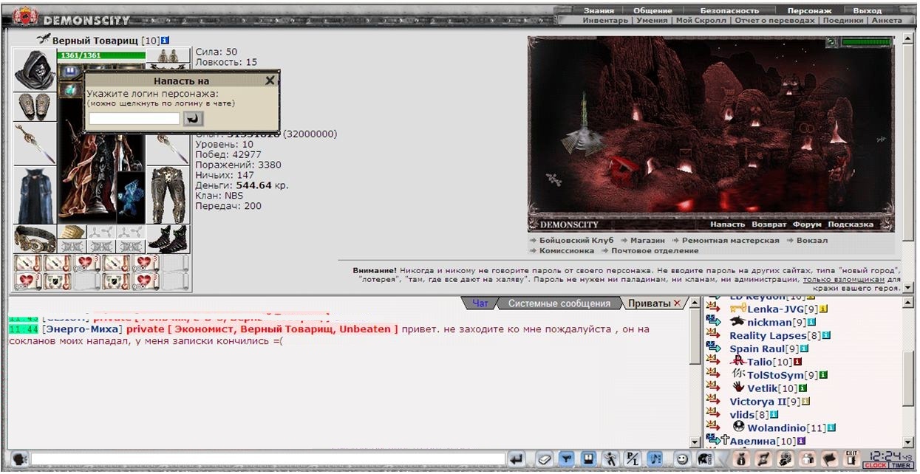This screenshot has width=920, height=474.
Task: Click the EXIT icon in bottom toolbar
Action: click(x=851, y=459)
